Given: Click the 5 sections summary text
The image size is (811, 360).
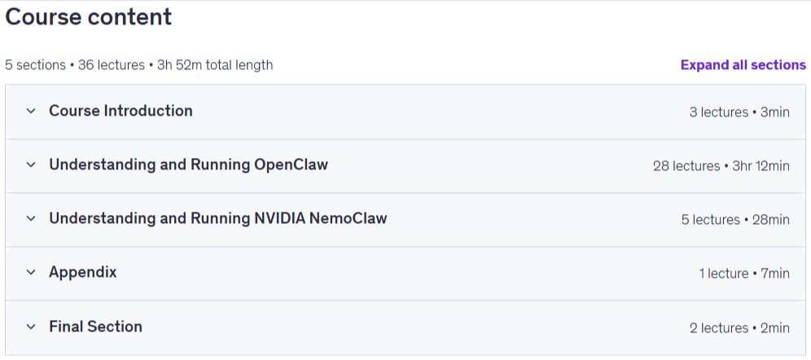Looking at the screenshot, I should (35, 65).
